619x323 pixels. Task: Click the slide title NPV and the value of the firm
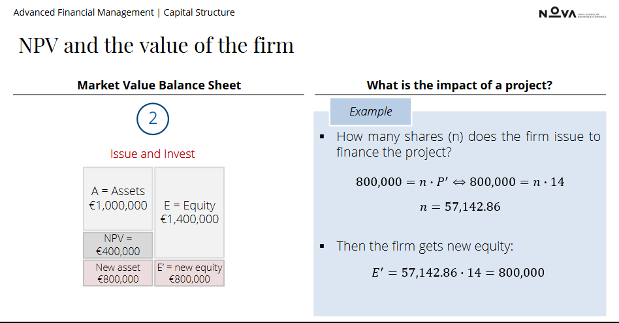tap(156, 45)
